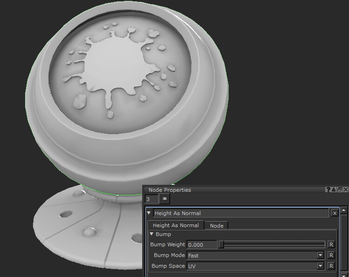Click the Bump Weight slider handle

(221, 244)
